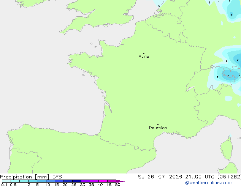
Task: Click the '3' precipitation value on the map
Action: click(238, 60)
